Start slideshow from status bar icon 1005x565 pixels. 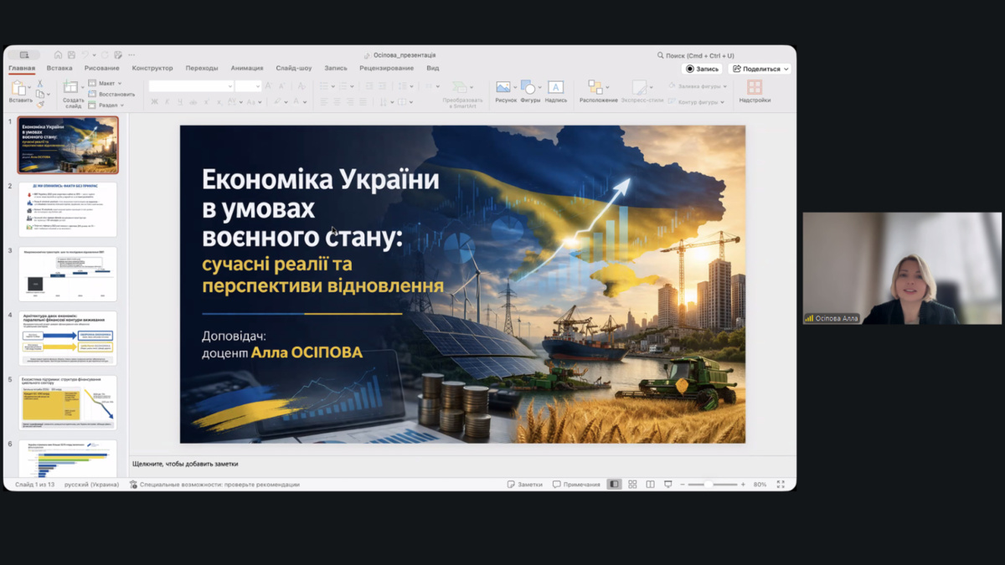667,485
